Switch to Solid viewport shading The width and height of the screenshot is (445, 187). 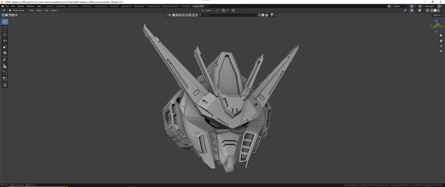435,10
